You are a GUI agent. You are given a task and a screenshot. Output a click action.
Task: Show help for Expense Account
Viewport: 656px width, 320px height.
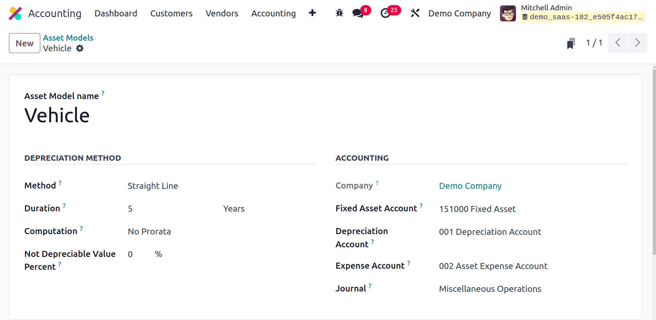[409, 263]
